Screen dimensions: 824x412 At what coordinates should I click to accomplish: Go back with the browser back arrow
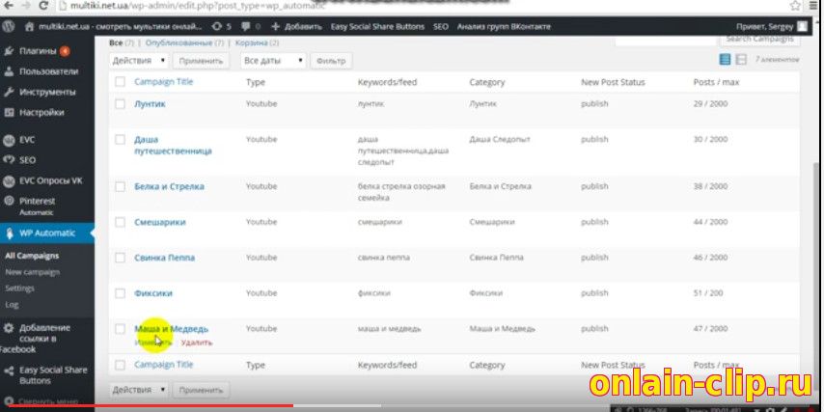(x=8, y=7)
